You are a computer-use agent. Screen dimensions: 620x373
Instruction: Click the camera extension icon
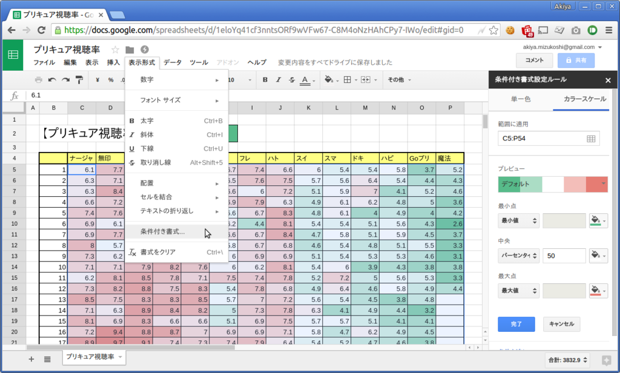tap(576, 30)
